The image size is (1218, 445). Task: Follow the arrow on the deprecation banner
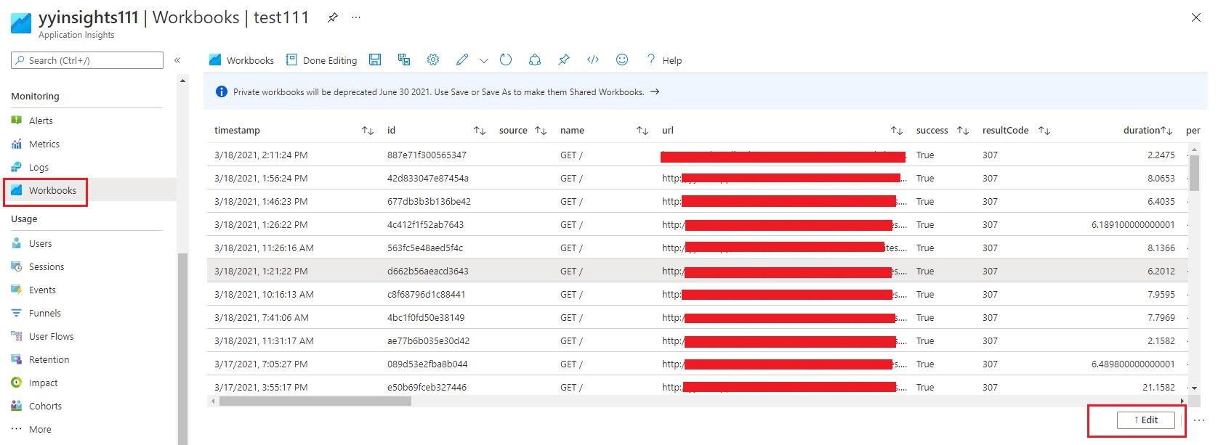pyautogui.click(x=655, y=91)
